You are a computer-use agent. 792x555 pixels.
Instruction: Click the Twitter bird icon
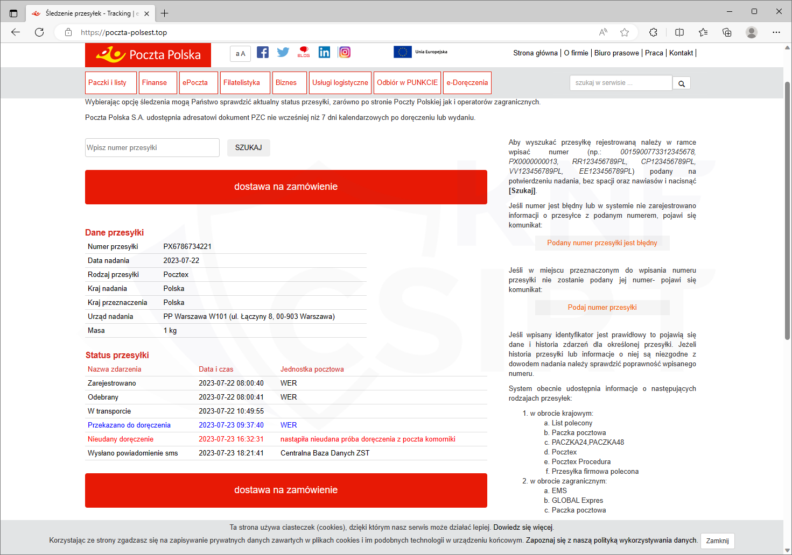coord(283,52)
